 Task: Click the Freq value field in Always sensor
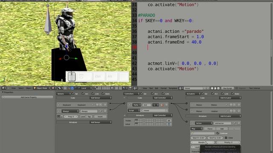[x=71, y=116]
